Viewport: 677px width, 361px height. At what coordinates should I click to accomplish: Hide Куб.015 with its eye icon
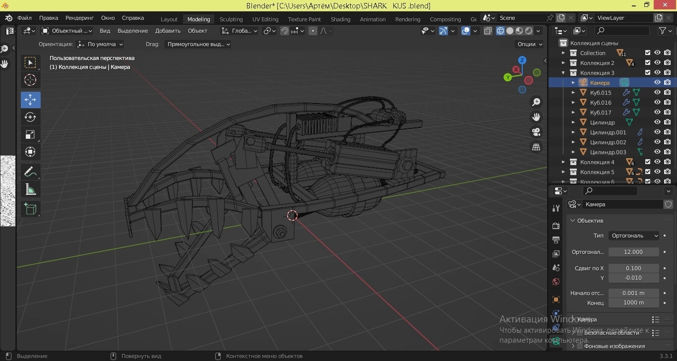(x=657, y=92)
